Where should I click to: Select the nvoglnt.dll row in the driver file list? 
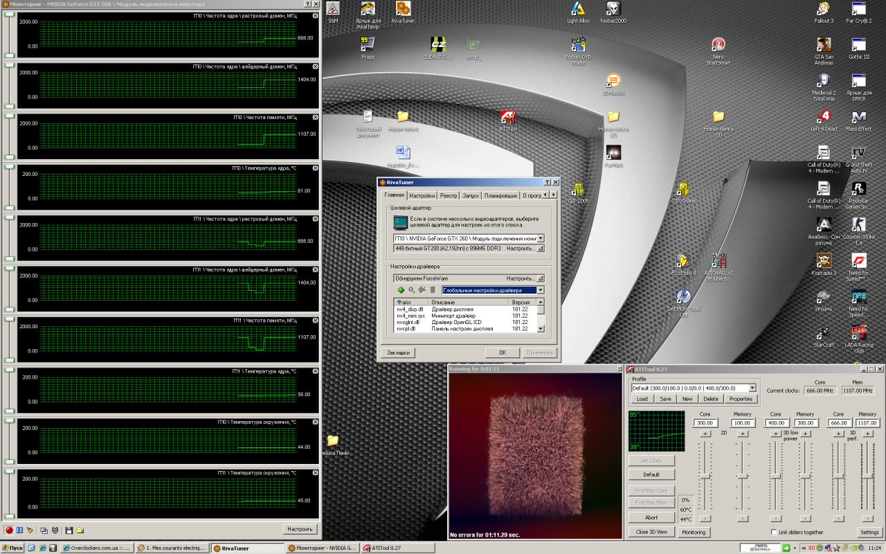tap(465, 322)
